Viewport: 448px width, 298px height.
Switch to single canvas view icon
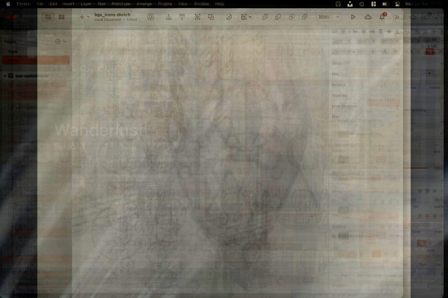pos(48,17)
